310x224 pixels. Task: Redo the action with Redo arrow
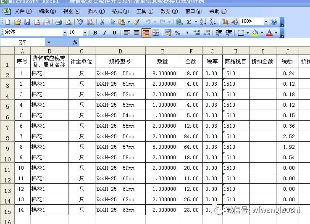point(163,22)
